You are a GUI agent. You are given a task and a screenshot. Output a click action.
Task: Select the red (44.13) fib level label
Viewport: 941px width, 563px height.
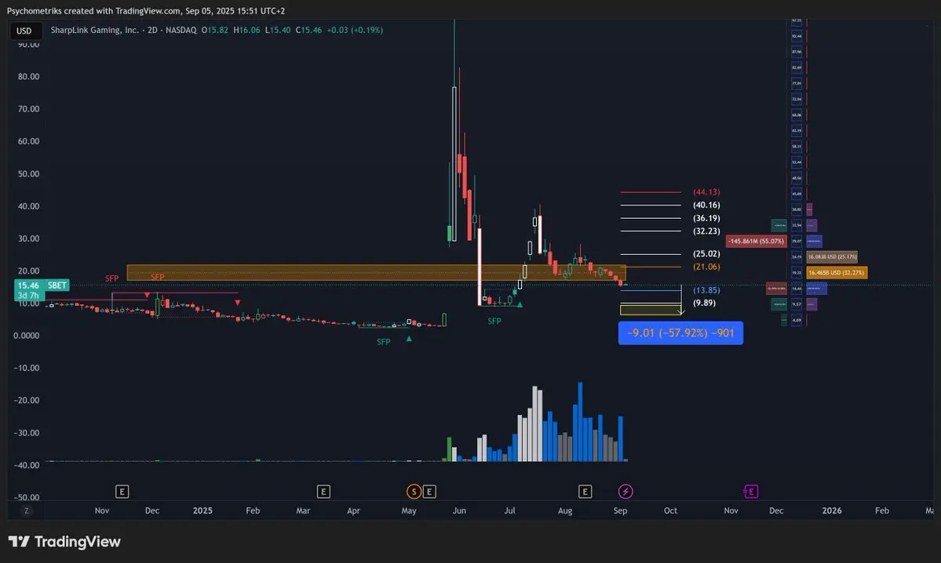pyautogui.click(x=706, y=192)
